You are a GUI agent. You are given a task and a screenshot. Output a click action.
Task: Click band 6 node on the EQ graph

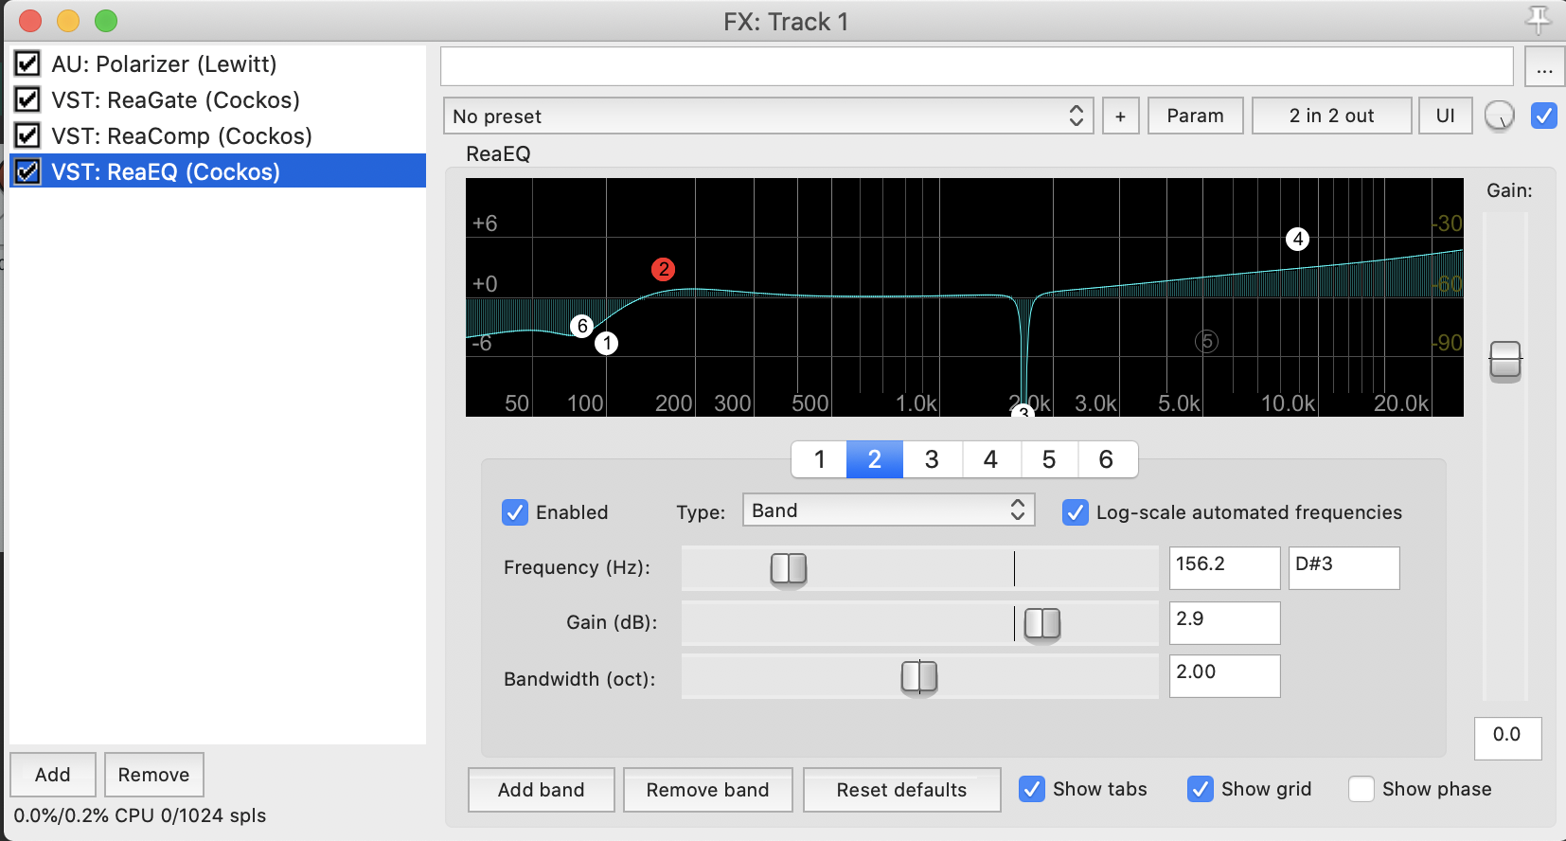point(582,327)
